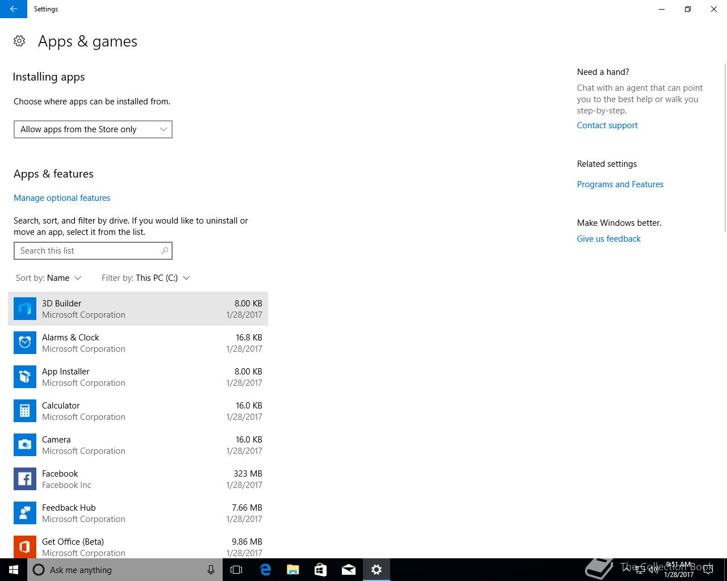
Task: Click the Ask me anything search box
Action: pyautogui.click(x=125, y=570)
